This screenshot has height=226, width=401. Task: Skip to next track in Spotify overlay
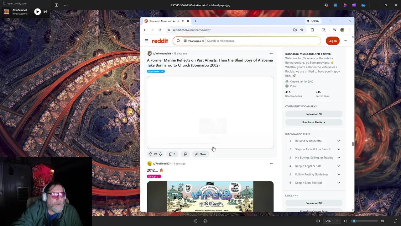[45, 12]
